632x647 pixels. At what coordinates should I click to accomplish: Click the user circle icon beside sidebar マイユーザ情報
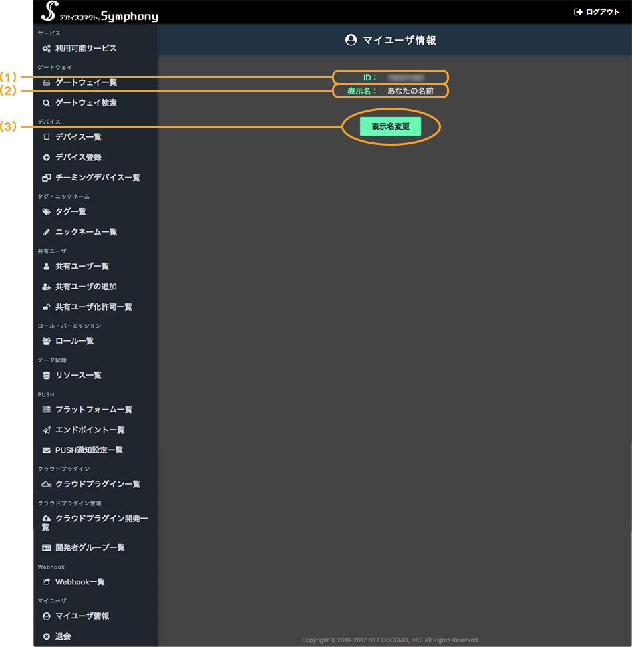46,616
